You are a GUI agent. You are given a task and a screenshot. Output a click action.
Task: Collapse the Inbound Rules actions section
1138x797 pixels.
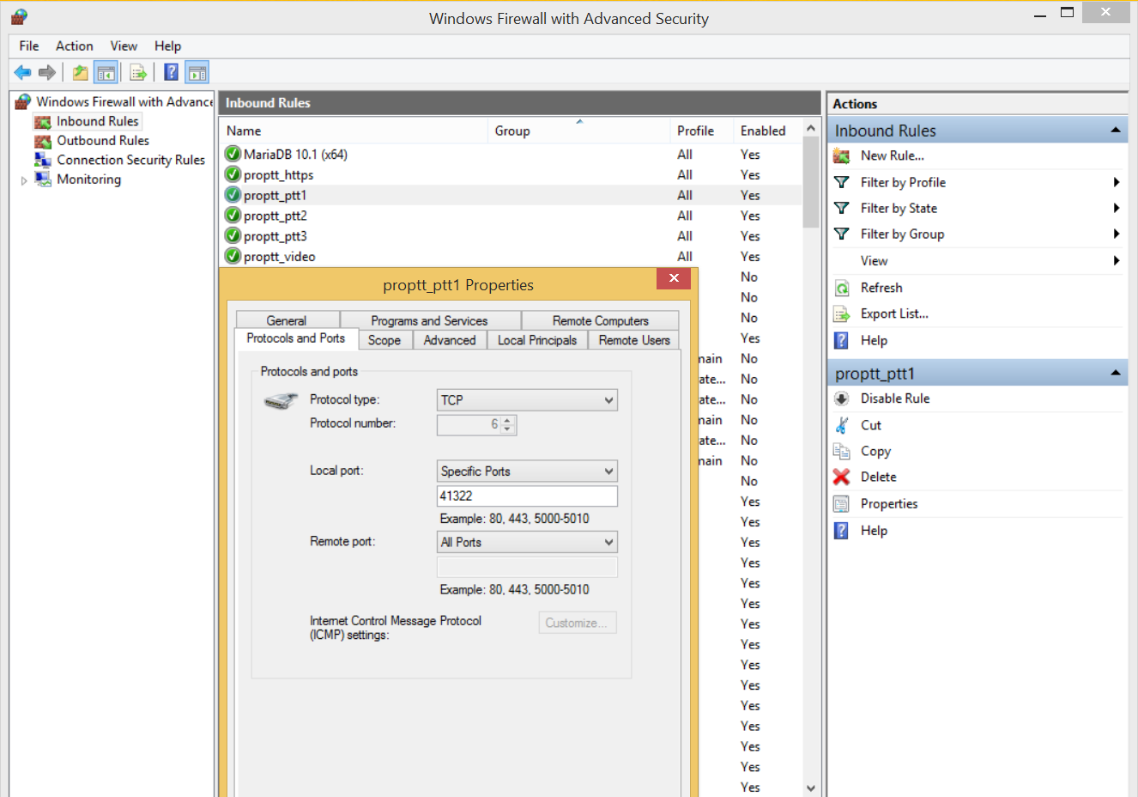1115,131
